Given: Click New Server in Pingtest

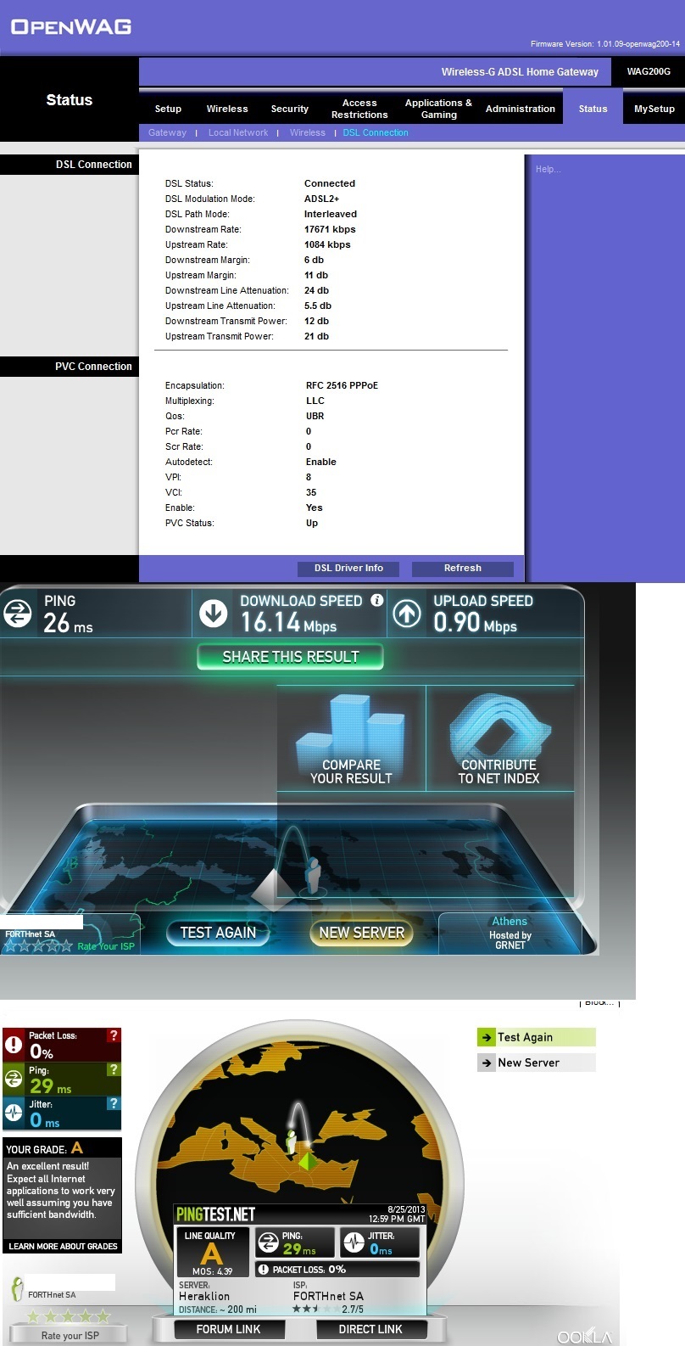Looking at the screenshot, I should (x=536, y=1063).
